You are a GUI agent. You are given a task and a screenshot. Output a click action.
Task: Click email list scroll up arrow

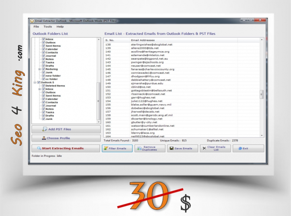tap(262, 40)
